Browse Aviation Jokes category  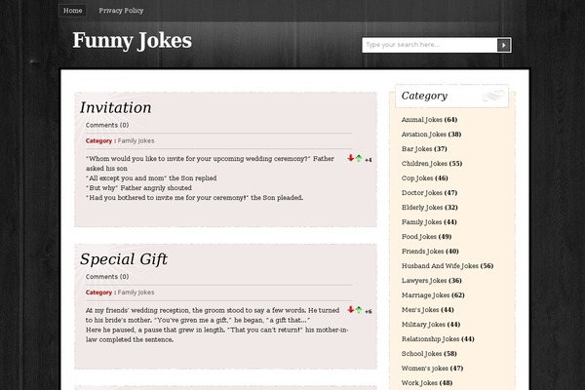click(423, 135)
